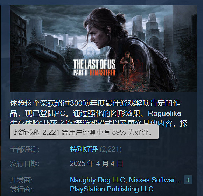The image size is (203, 196).
Task: Click the 发行商 label
Action: coord(21,189)
